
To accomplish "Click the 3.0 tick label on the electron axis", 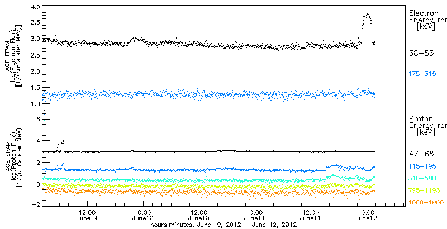I will pos(35,39).
